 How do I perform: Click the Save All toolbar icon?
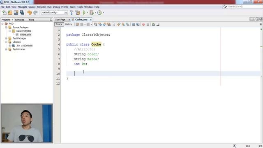[x=22, y=13]
